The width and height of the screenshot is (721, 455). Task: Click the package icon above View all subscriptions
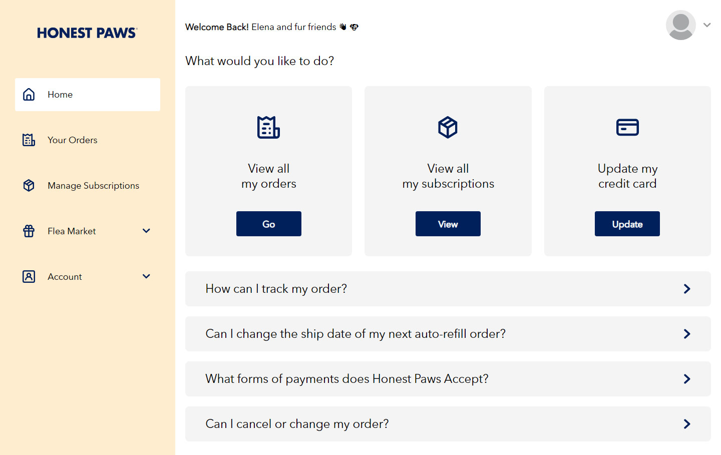pos(448,127)
